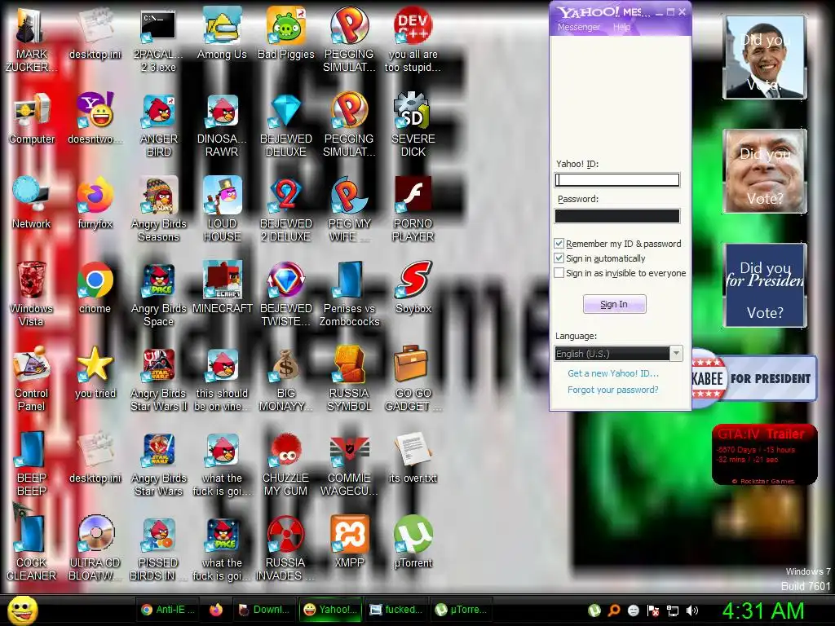Select the MARK ZUCKER... desktop icon
This screenshot has width=835, height=626.
pyautogui.click(x=32, y=40)
